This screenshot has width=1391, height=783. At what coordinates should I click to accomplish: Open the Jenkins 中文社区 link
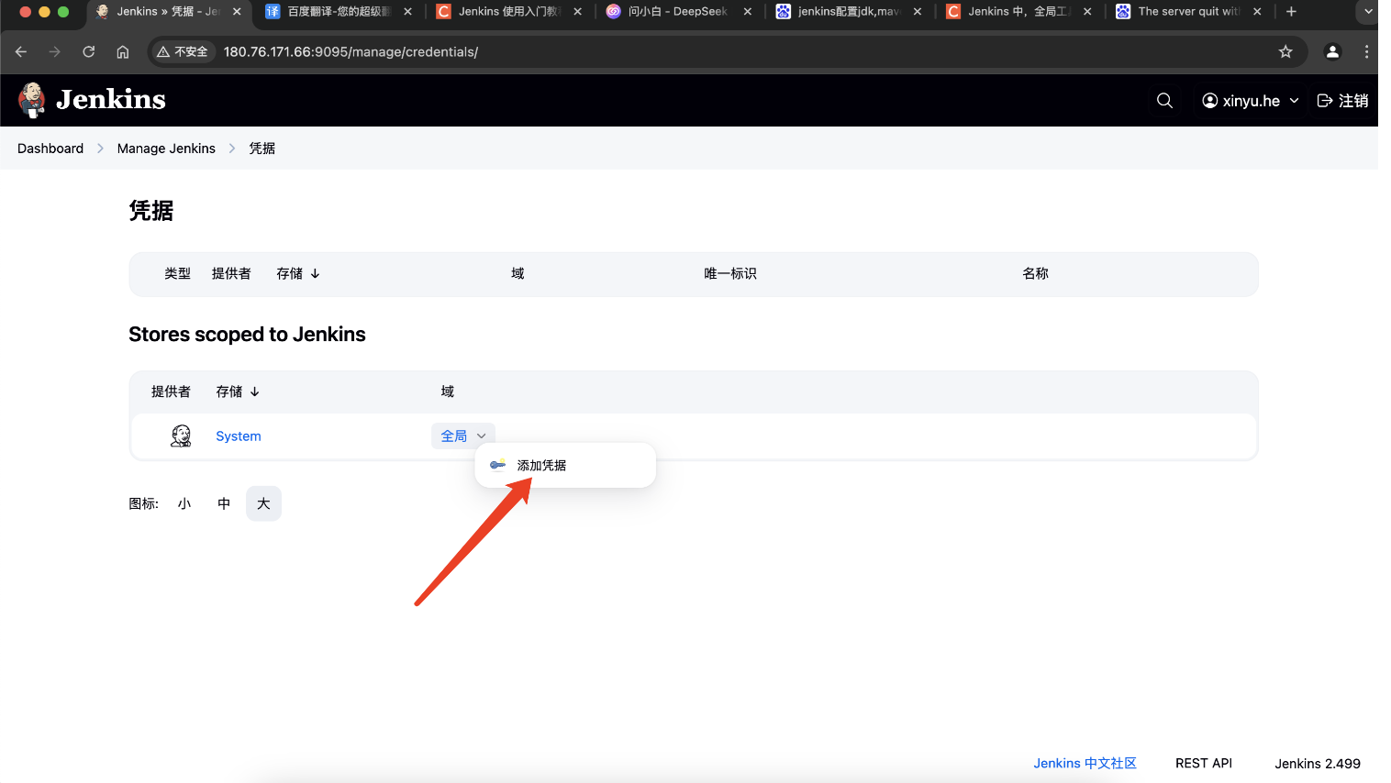coord(1085,764)
